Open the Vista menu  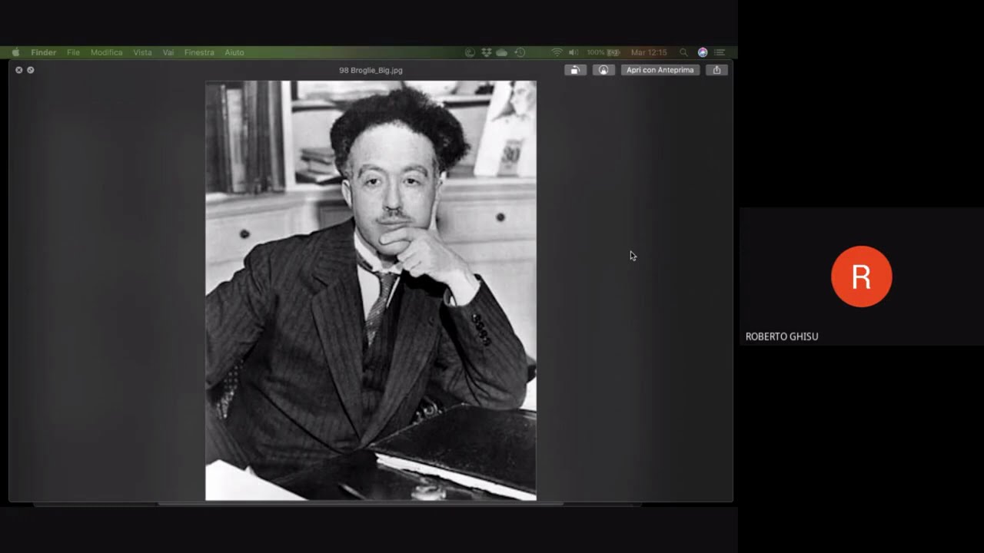[x=142, y=52]
